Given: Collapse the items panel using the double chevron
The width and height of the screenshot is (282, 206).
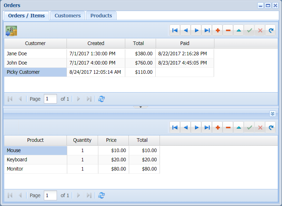Looking at the screenshot, I should coord(272,113).
